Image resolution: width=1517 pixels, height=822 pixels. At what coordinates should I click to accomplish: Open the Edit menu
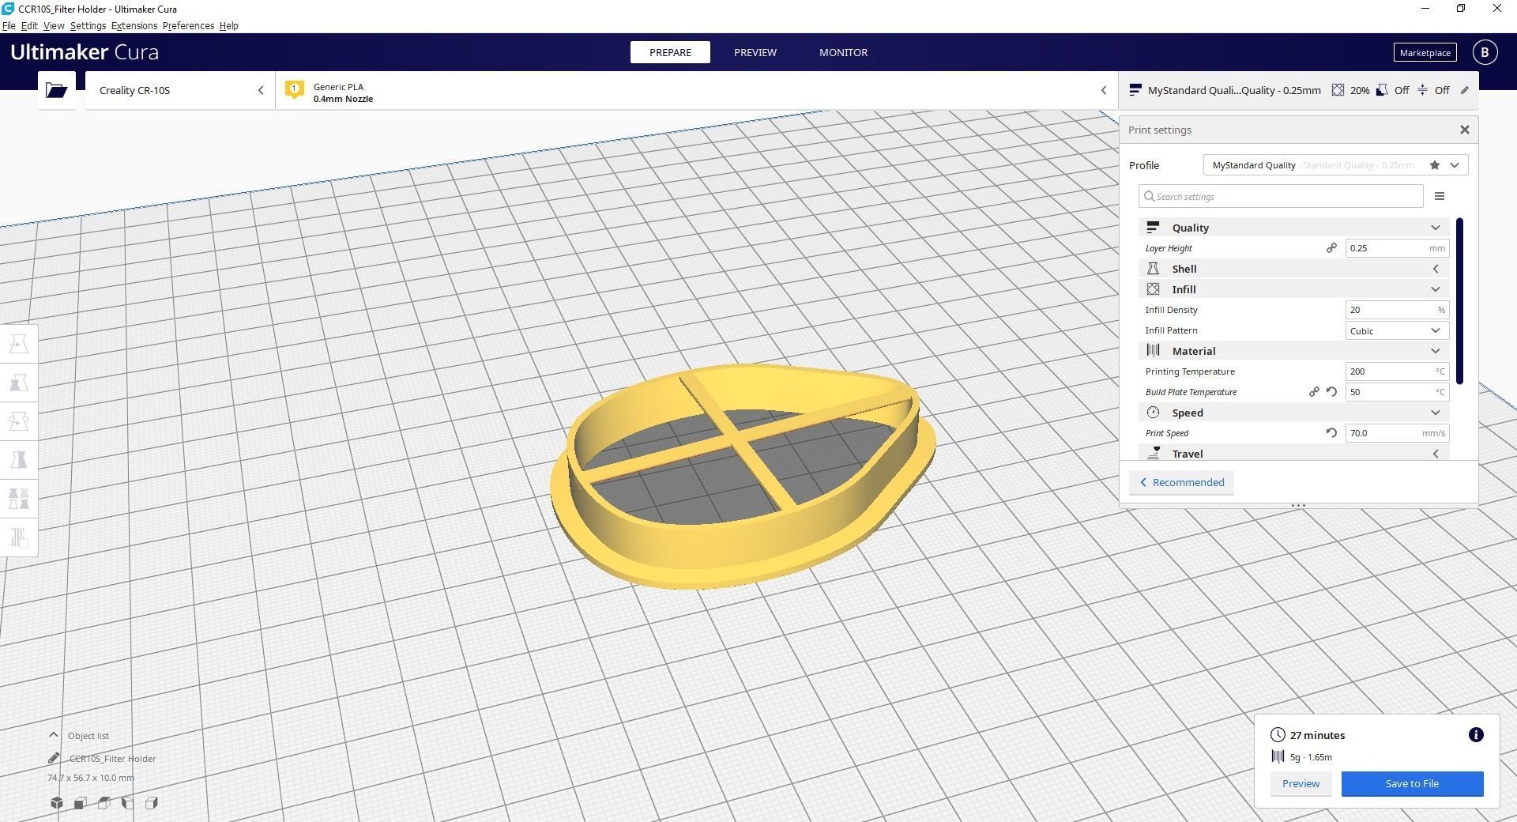coord(29,25)
